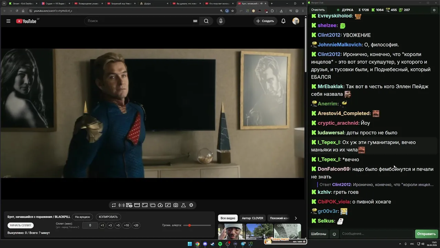Open the emoji picker in chat input
This screenshot has height=248, width=440.
coord(334,234)
